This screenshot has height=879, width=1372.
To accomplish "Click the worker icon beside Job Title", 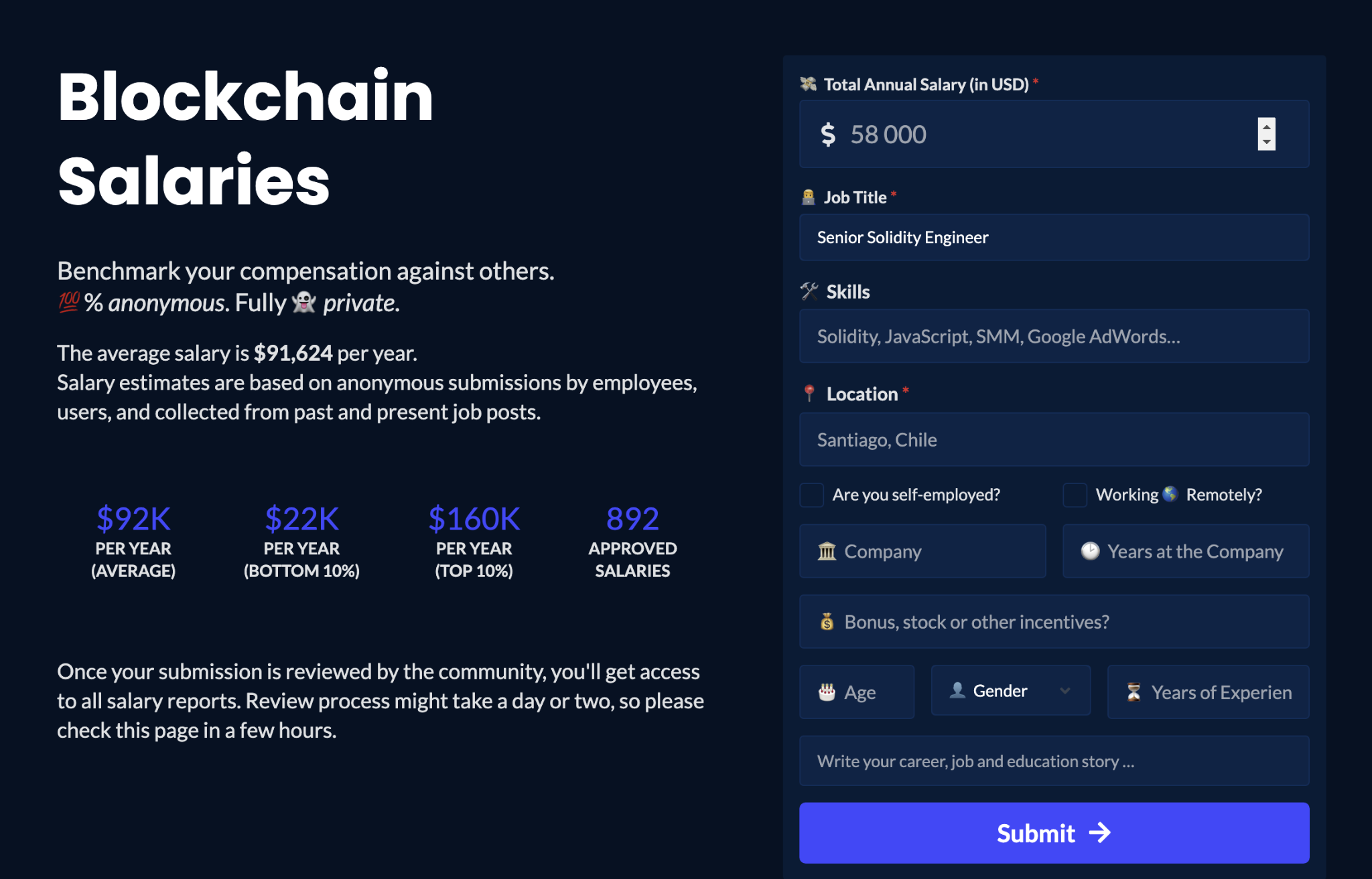I will pos(808,197).
